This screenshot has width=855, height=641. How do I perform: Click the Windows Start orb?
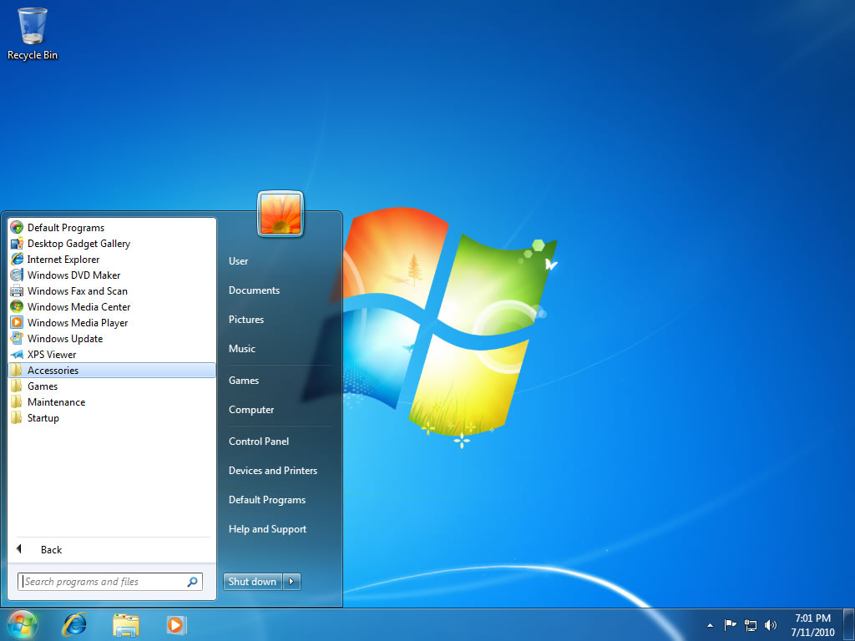click(x=23, y=624)
